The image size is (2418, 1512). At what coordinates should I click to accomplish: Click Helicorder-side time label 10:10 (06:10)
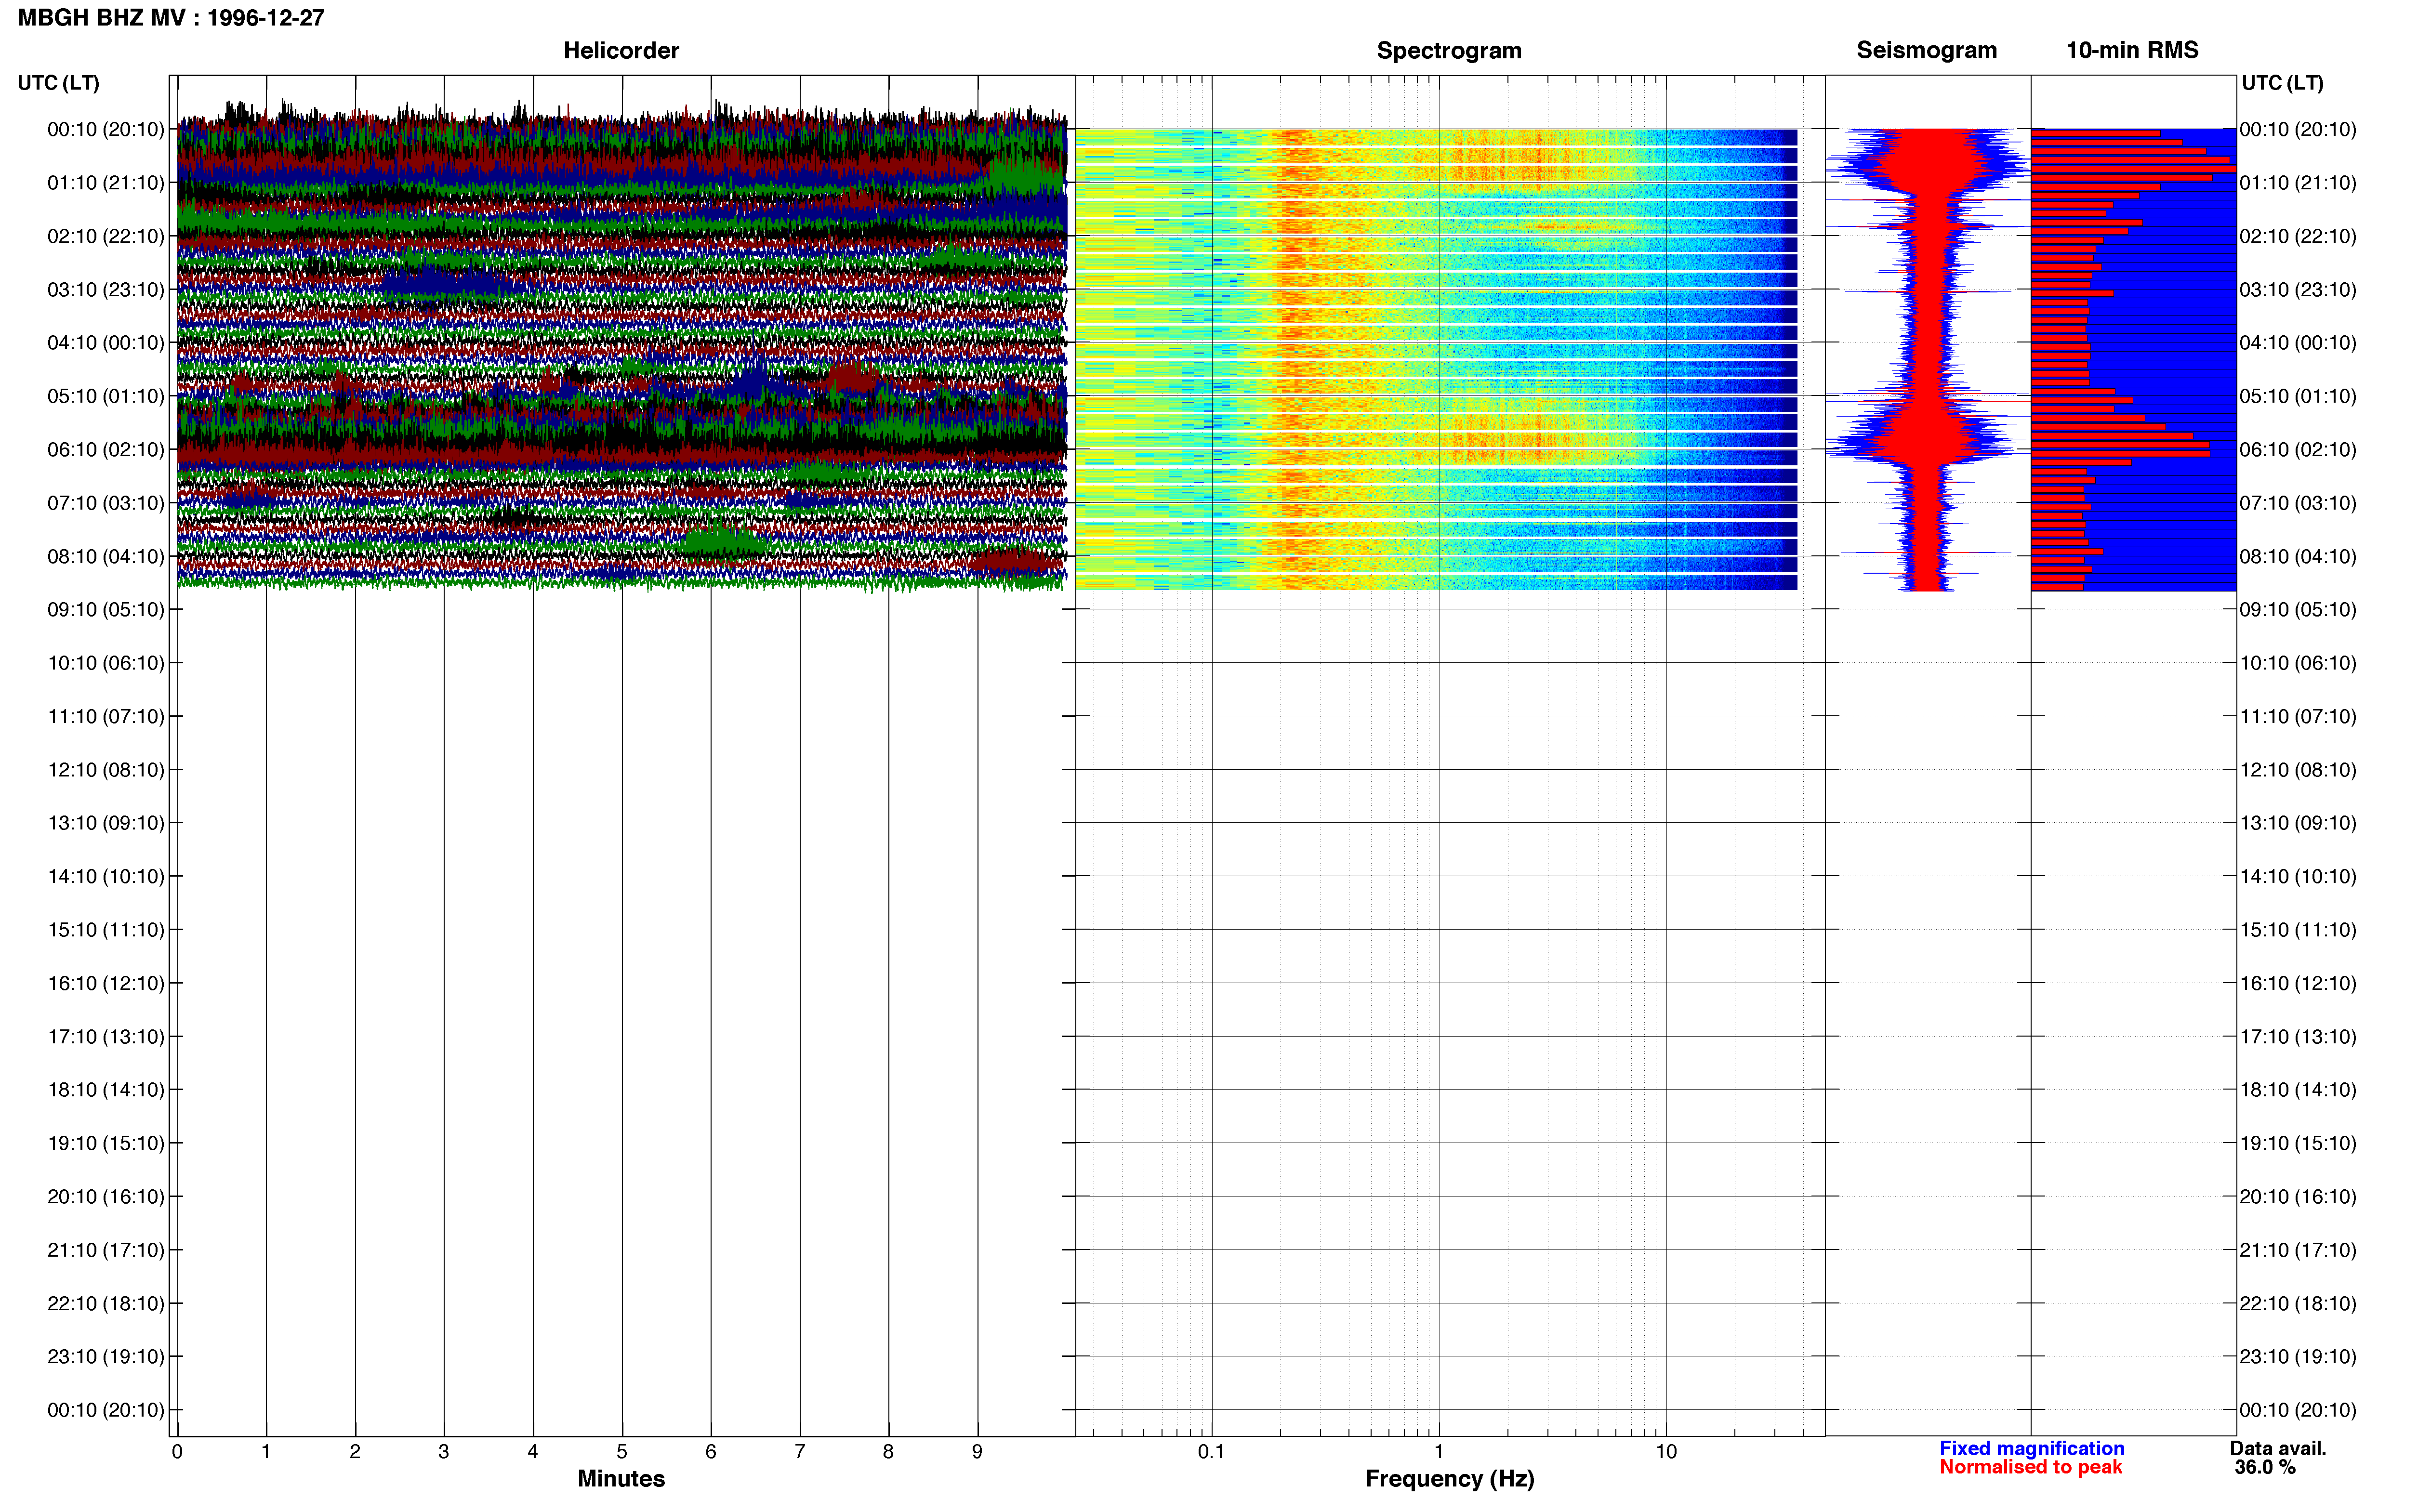(x=106, y=663)
